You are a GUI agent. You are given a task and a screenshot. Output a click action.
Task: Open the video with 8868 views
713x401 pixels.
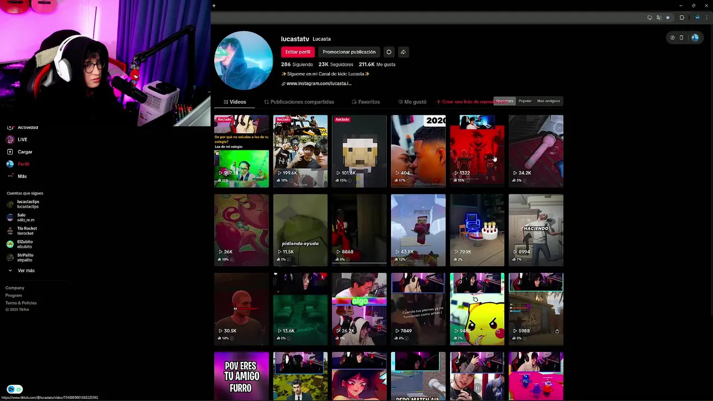coord(359,230)
